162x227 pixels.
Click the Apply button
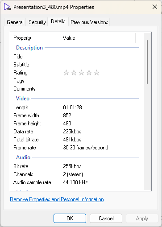(x=142, y=219)
